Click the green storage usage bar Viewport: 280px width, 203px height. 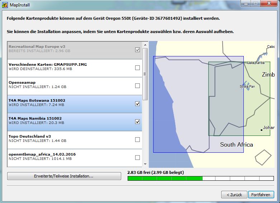click(165, 178)
